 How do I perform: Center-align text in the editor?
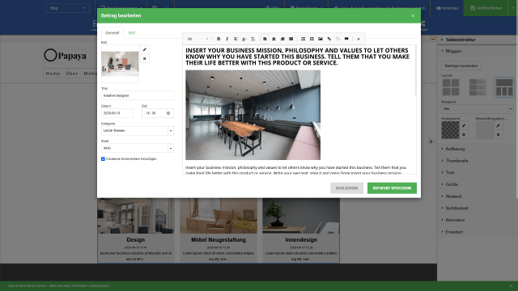click(x=274, y=39)
